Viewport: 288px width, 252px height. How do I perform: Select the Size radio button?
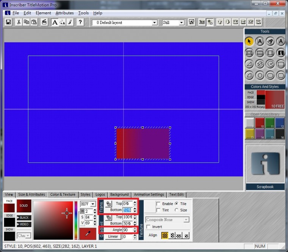click(x=177, y=210)
